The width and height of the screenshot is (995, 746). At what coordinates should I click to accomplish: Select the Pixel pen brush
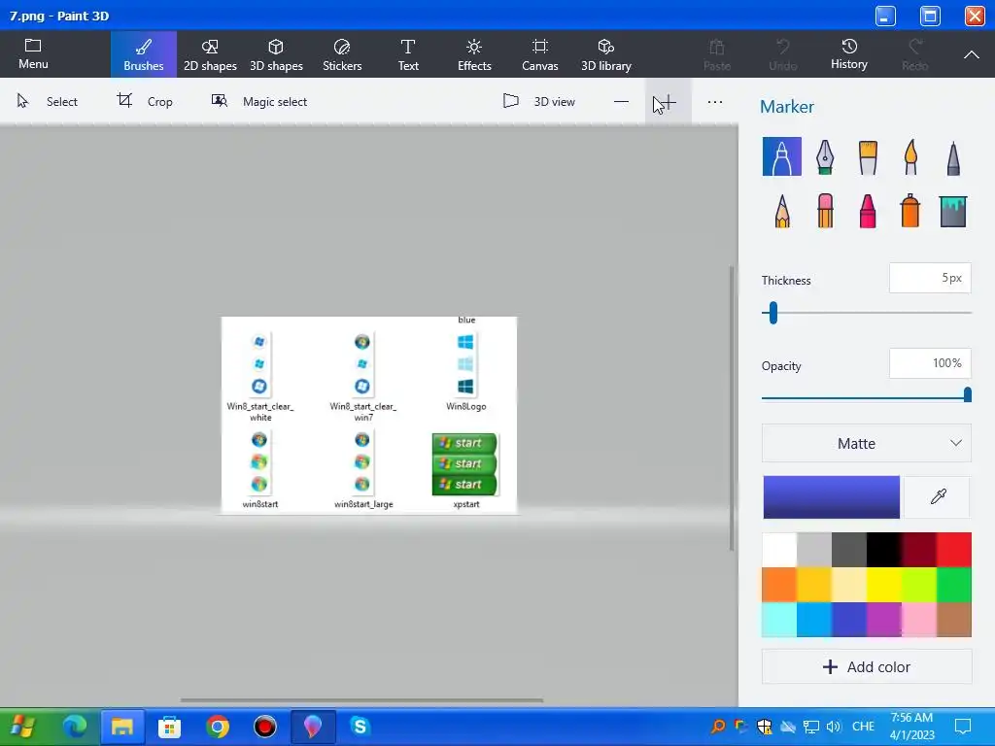click(953, 158)
